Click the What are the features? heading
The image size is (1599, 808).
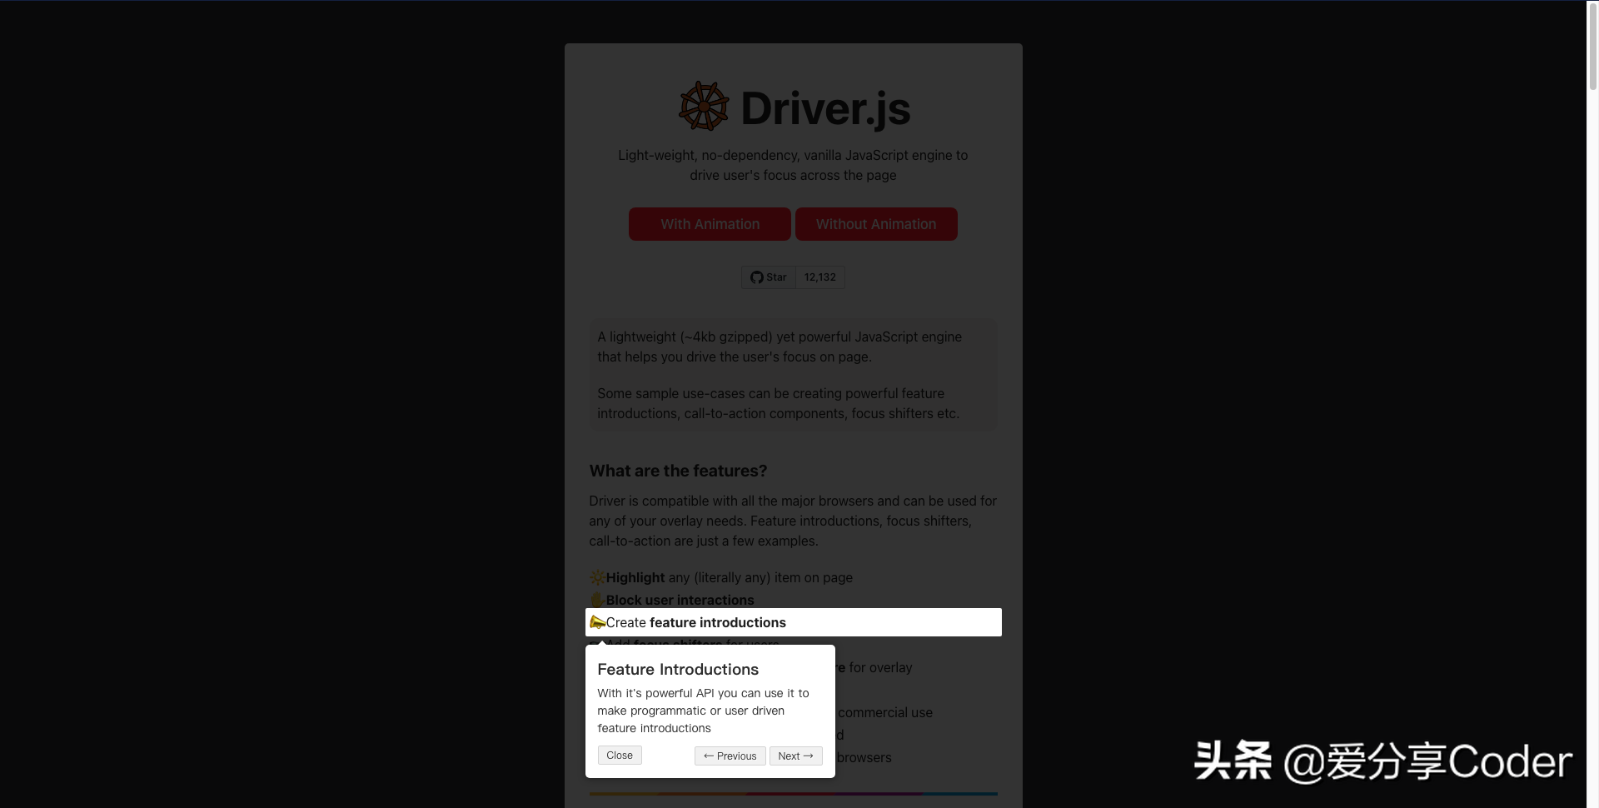coord(678,471)
